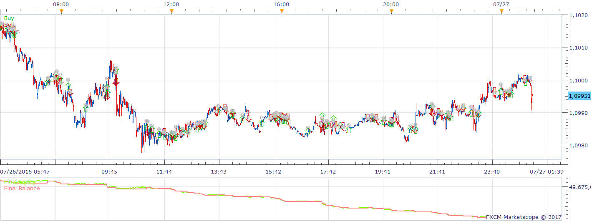
Task: Click the red Sell legend label
Action: click(9, 25)
